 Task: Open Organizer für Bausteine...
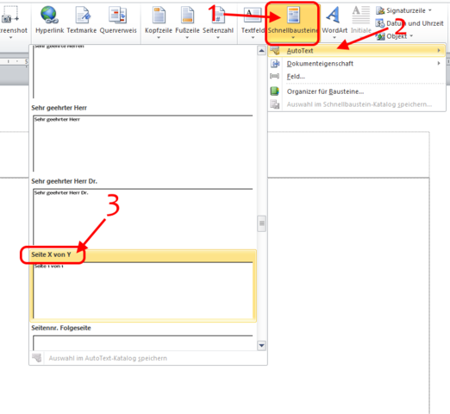coord(357,91)
